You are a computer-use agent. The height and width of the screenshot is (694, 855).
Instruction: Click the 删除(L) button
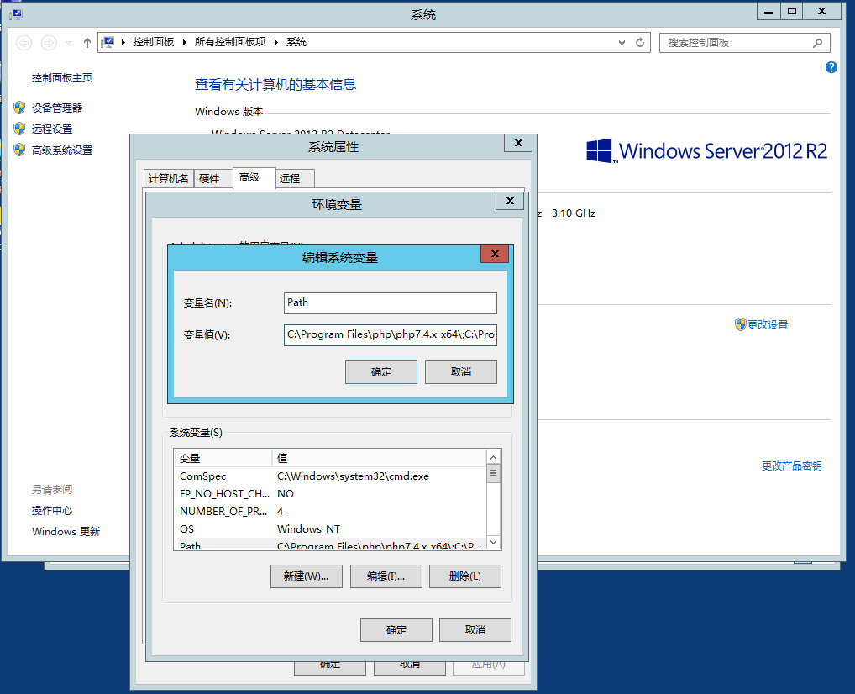[x=465, y=576]
